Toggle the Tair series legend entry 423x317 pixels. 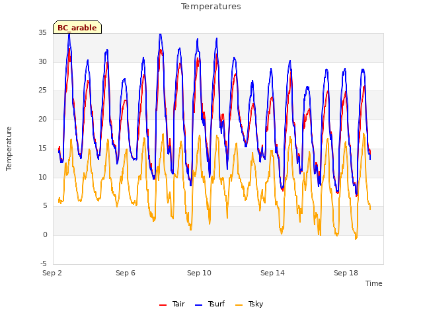click(x=172, y=304)
